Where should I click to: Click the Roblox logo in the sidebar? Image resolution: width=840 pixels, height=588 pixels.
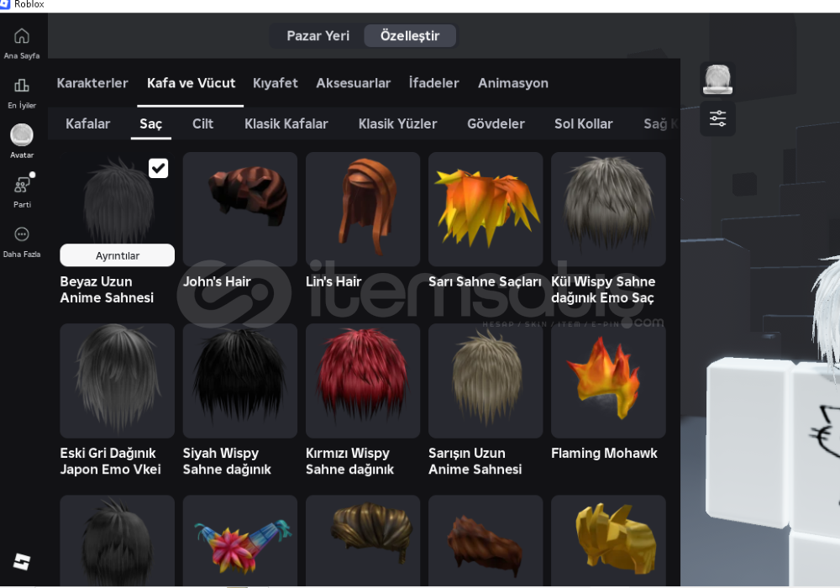tap(22, 562)
